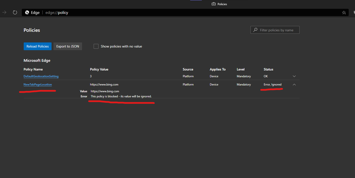Viewport: 355px width, 178px height.
Task: Click Platform source in DefaultGeolocationSetting row
Action: [x=188, y=76]
